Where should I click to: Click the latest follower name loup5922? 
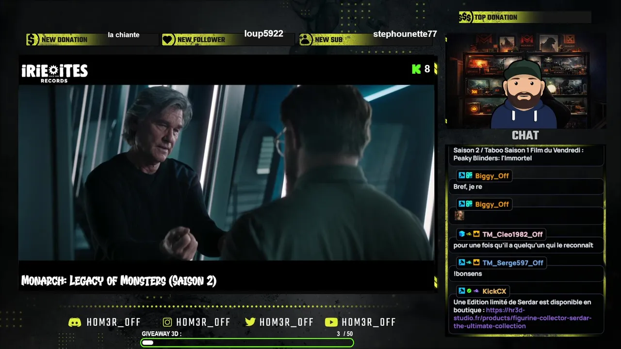tap(263, 34)
